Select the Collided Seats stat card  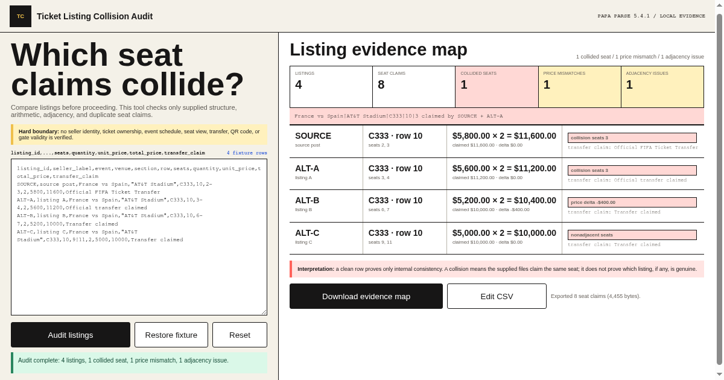497,87
